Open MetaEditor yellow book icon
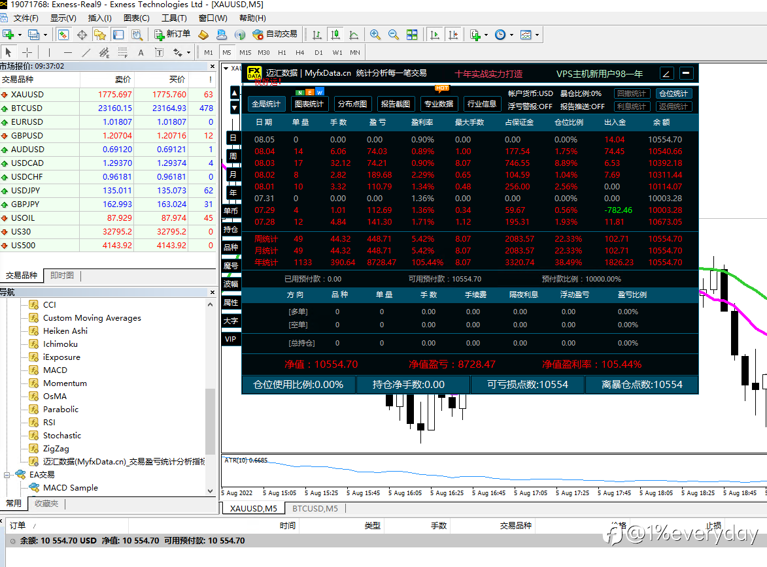767x567 pixels. coord(203,35)
